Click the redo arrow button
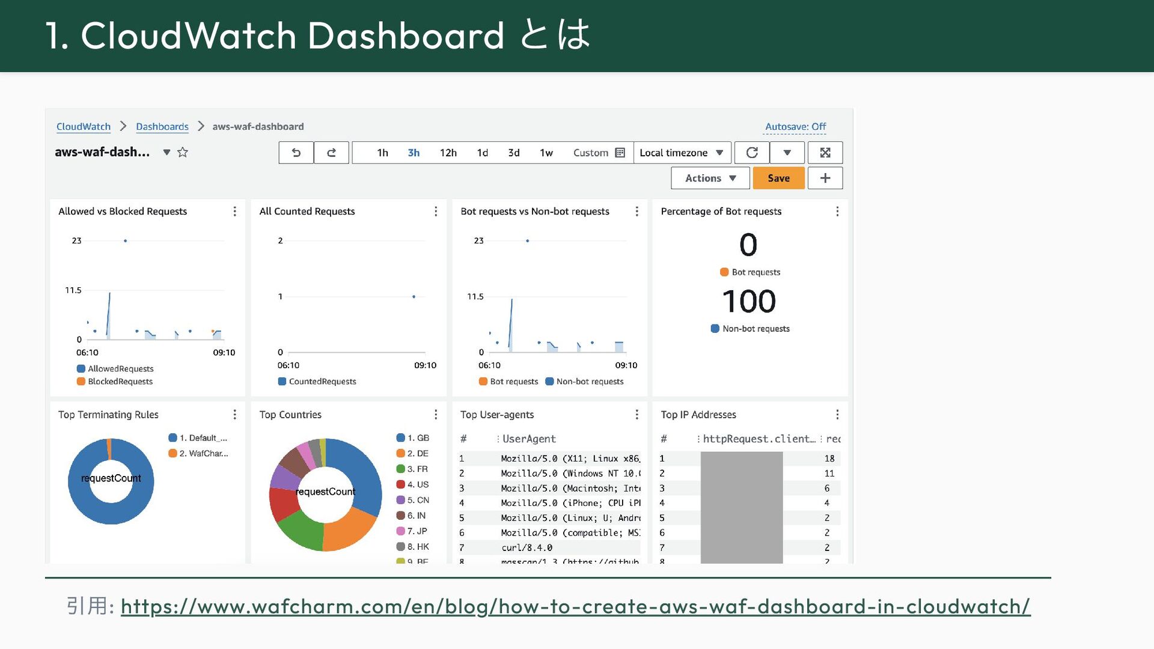Image resolution: width=1154 pixels, height=649 pixels. tap(331, 153)
